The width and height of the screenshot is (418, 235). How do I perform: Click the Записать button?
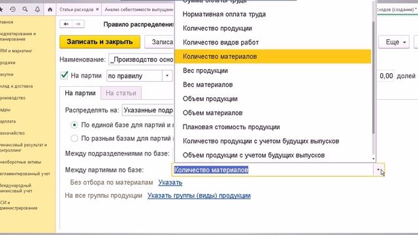click(x=160, y=42)
